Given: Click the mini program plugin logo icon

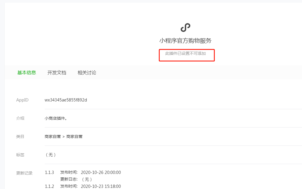Looking at the screenshot, I should coord(185,28).
